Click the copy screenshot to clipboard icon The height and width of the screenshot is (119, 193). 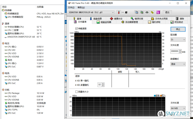(x=142, y=12)
